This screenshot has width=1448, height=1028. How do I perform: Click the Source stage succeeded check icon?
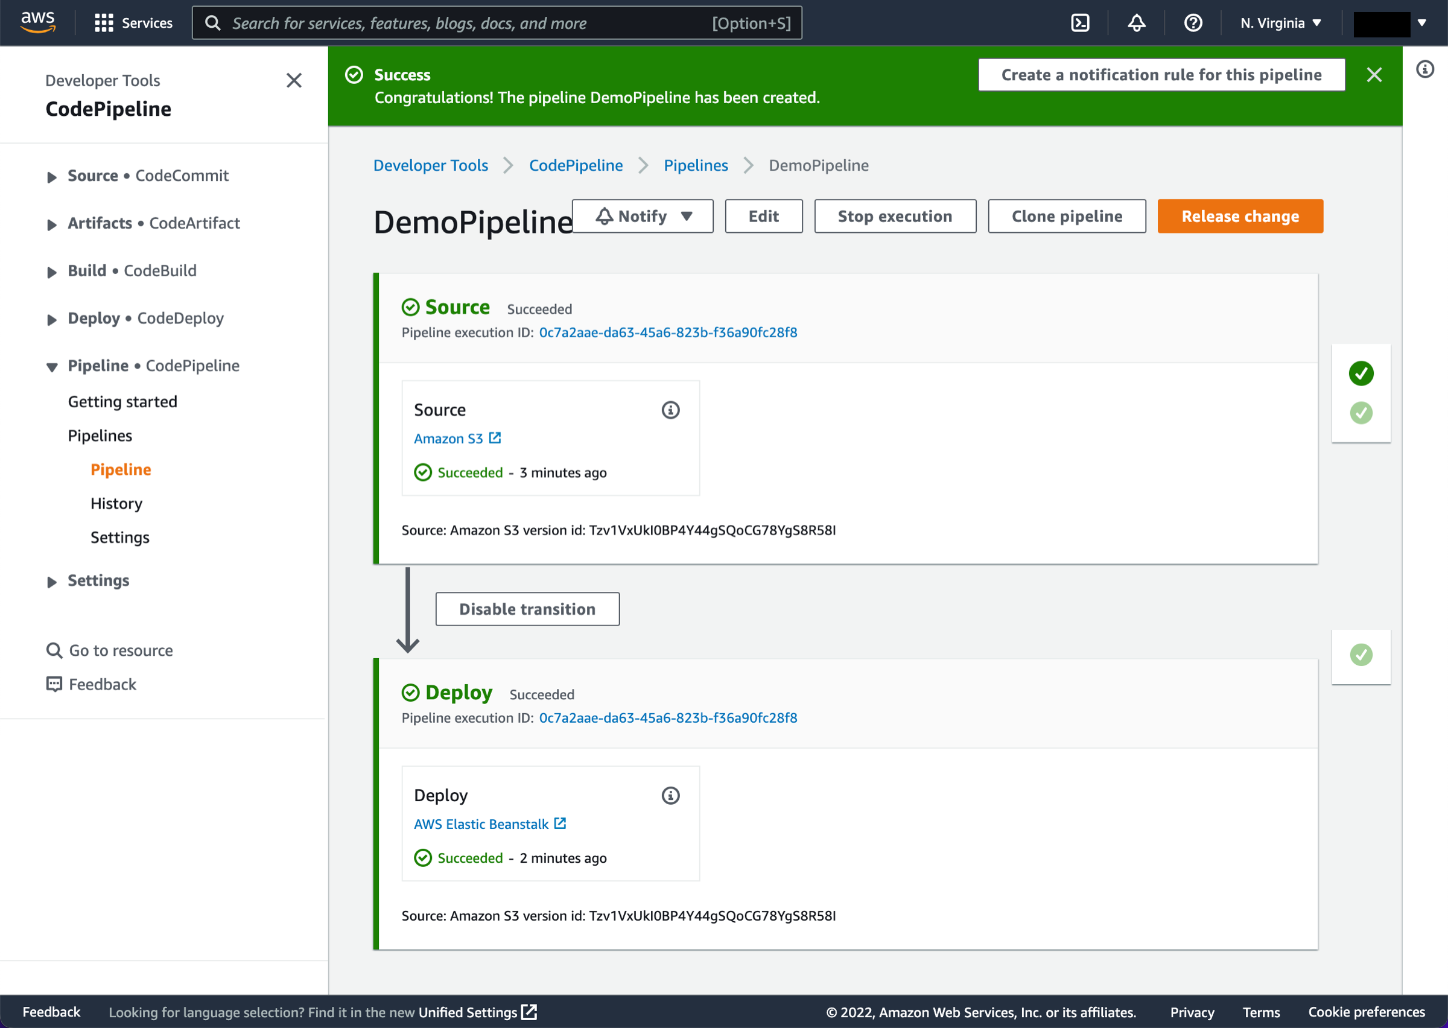[x=411, y=308]
